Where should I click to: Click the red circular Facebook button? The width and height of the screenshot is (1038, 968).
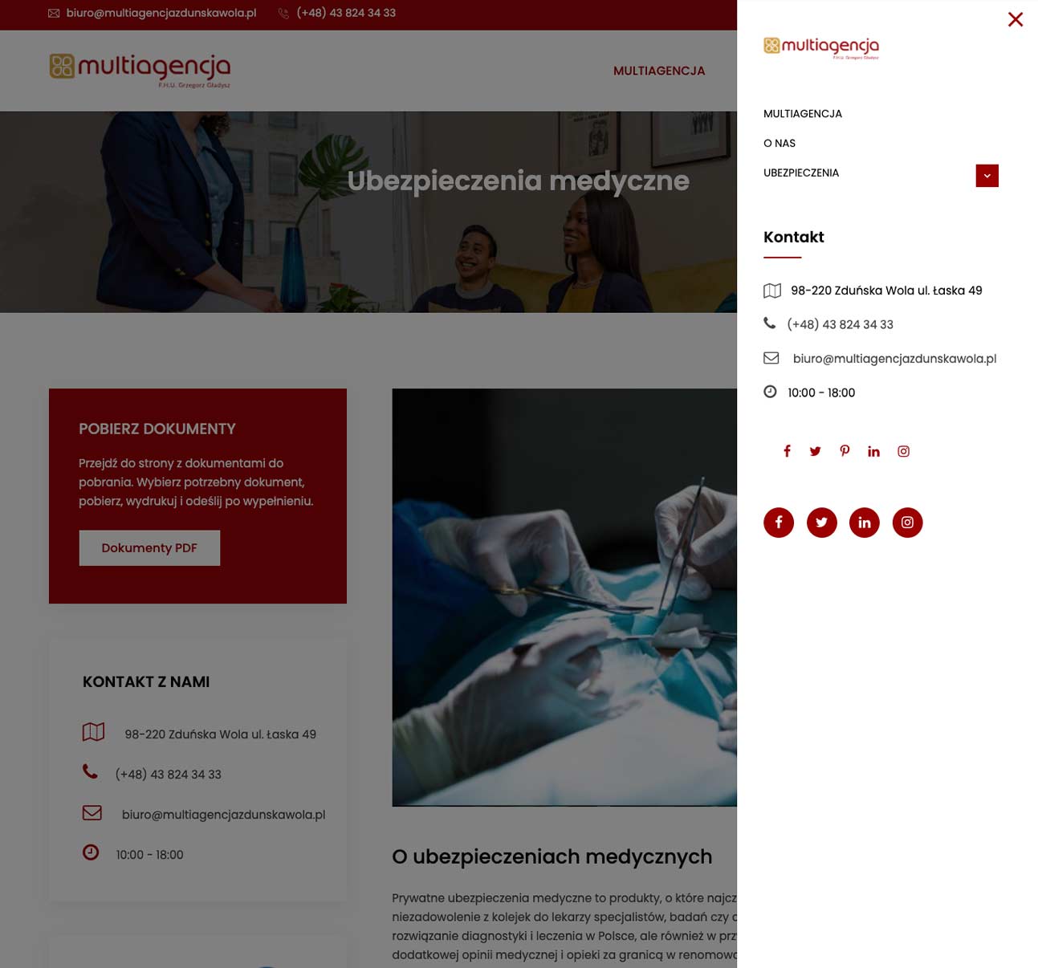[778, 523]
